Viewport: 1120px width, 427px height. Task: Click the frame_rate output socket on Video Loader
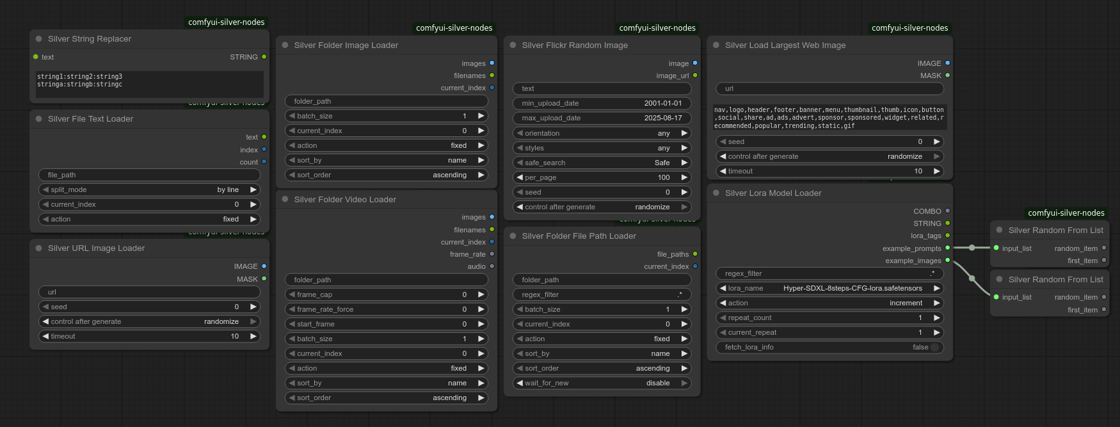[492, 254]
